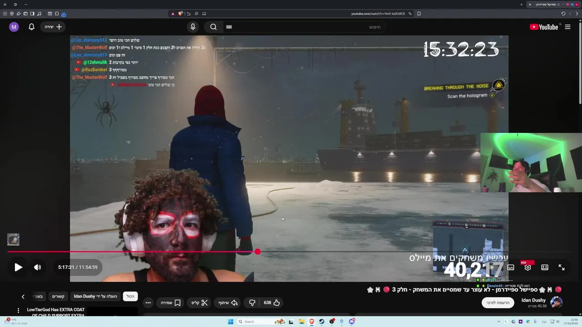This screenshot has width=582, height=327.
Task: Open Brave shields icon in toolbar
Action: click(x=181, y=14)
